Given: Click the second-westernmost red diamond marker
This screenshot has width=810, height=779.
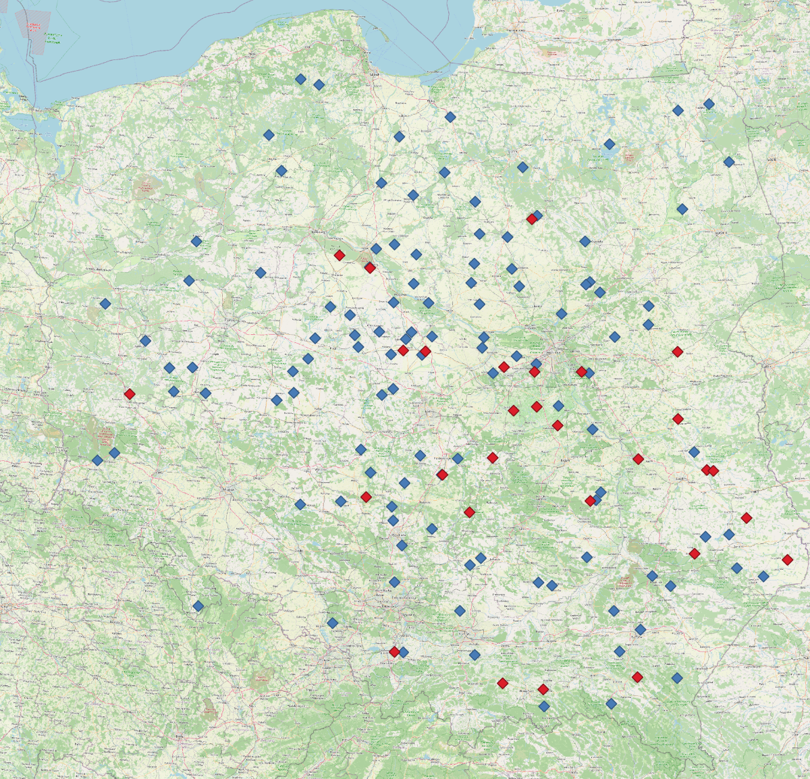Looking at the screenshot, I should coord(340,255).
